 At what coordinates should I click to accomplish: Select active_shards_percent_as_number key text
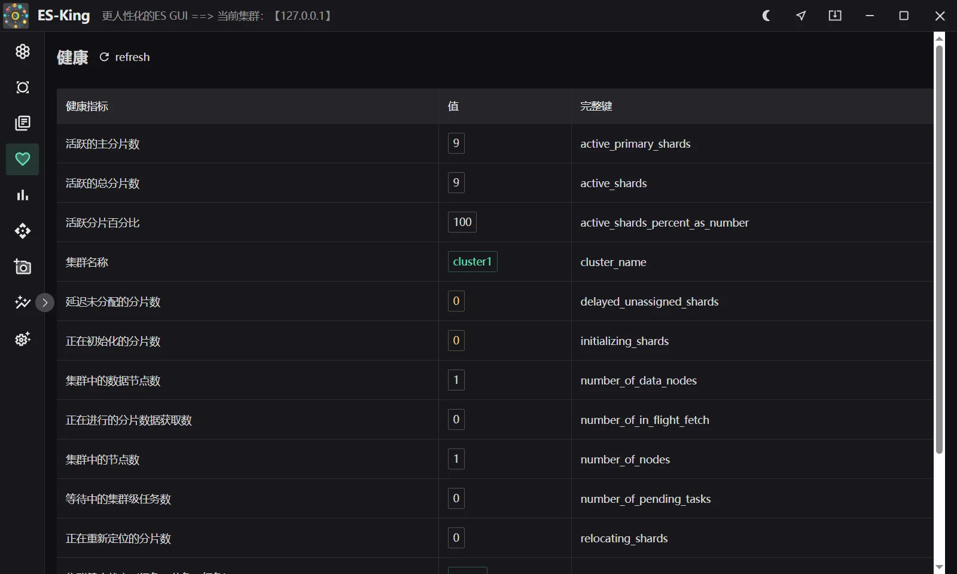tap(665, 222)
